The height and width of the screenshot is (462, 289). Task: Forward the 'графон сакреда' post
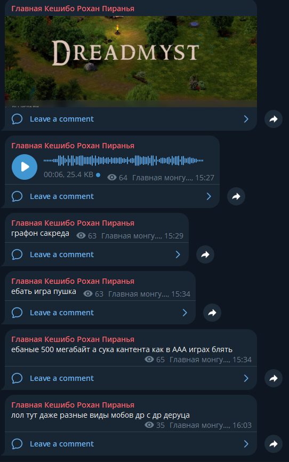click(205, 254)
